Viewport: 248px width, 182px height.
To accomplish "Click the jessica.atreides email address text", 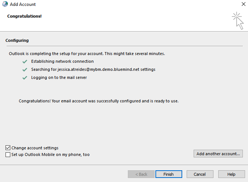I will [98, 69].
